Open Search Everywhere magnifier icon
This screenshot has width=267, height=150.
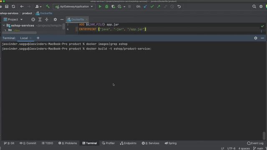pyautogui.click(x=254, y=7)
